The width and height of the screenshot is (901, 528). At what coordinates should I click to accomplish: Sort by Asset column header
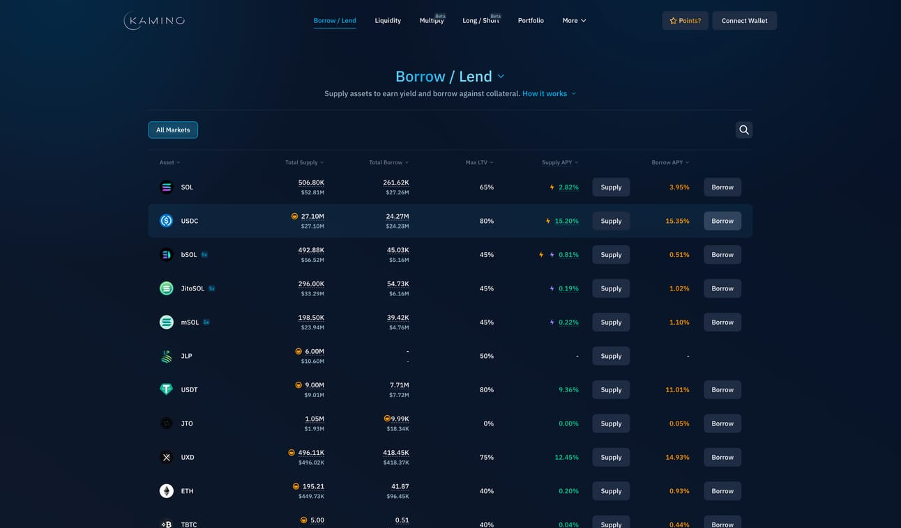(169, 162)
